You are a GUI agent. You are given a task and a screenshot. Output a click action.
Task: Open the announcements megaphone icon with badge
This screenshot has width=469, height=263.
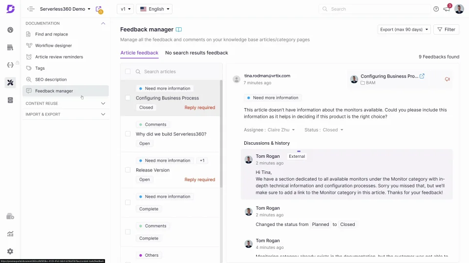[447, 9]
